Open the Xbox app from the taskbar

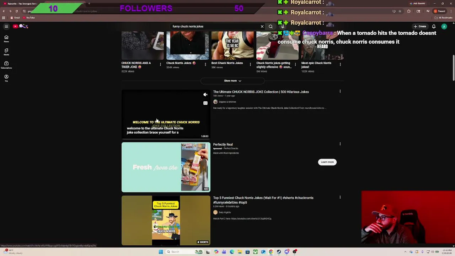[x=255, y=252]
